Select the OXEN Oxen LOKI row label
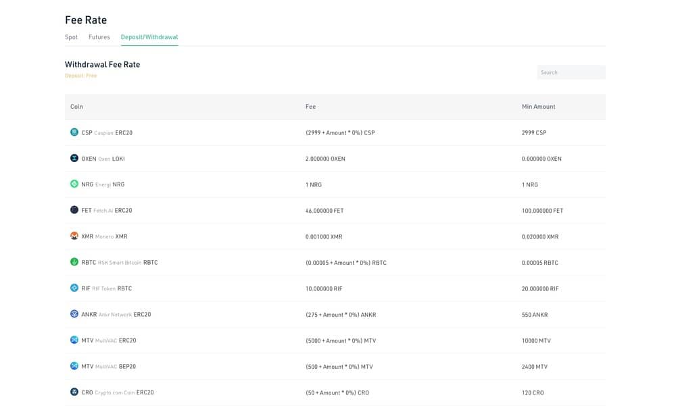Image resolution: width=676 pixels, height=412 pixels. pyautogui.click(x=103, y=159)
